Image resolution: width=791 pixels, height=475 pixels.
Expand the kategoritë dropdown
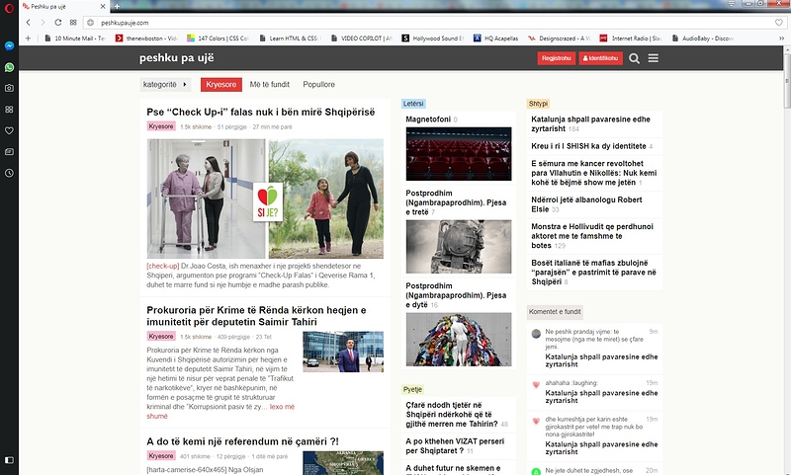point(165,85)
